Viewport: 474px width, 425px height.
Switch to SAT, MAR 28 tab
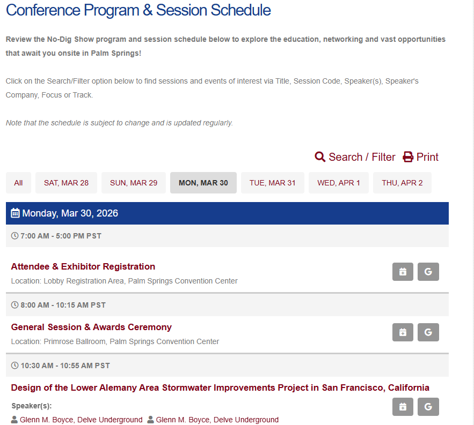(x=66, y=183)
